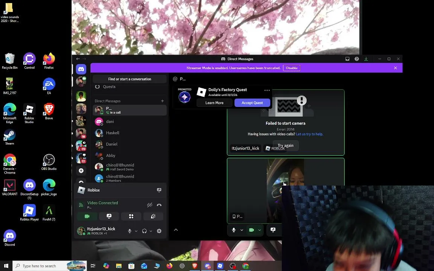Disable Streamer Mode from the banner
This screenshot has width=434, height=271.
coord(292,68)
